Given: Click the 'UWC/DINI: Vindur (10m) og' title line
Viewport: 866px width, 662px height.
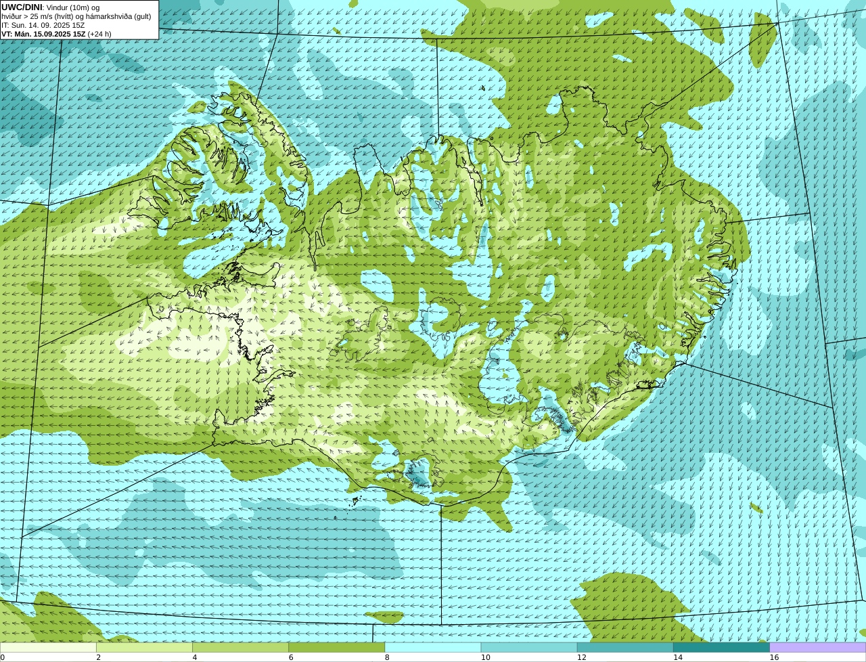Looking at the screenshot, I should 50,7.
